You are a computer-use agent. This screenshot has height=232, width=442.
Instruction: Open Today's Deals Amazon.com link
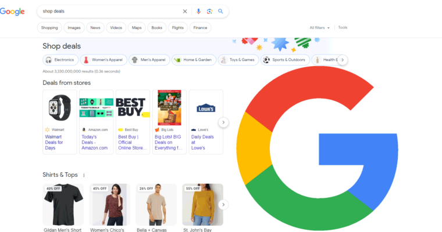(x=94, y=142)
